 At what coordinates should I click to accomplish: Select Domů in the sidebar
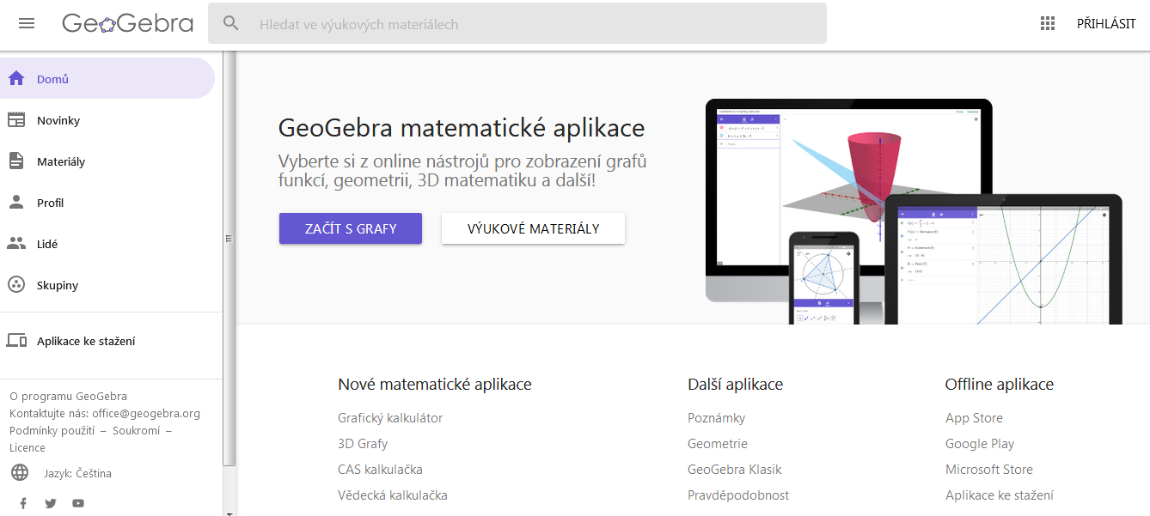pyautogui.click(x=52, y=79)
